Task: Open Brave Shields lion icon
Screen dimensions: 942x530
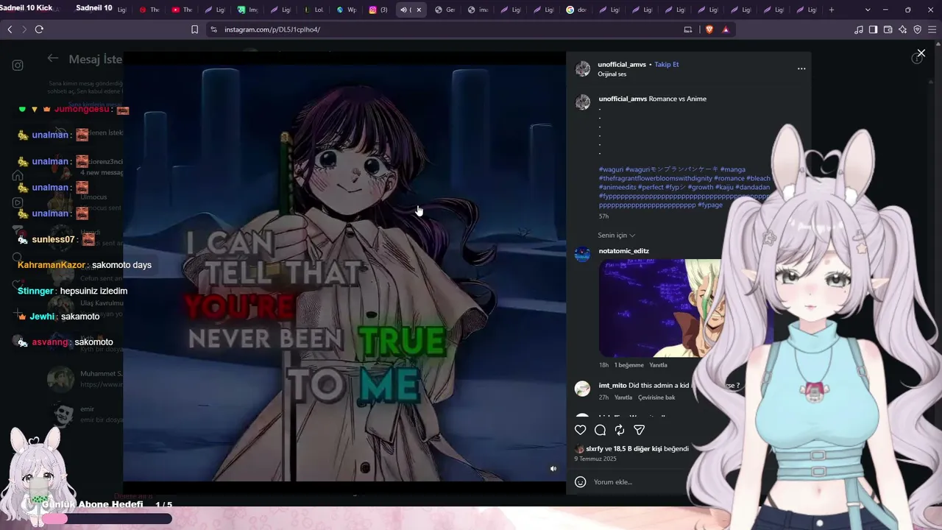Action: [x=709, y=29]
